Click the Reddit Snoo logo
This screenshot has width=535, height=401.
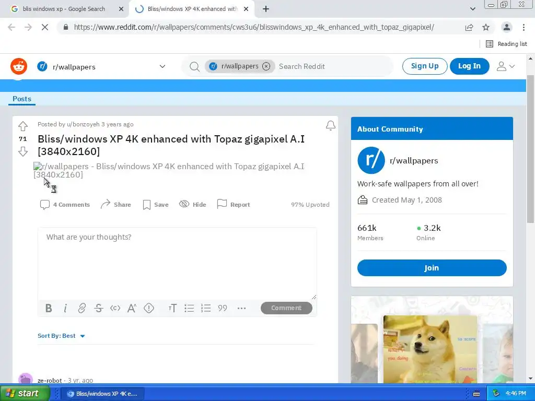18,66
